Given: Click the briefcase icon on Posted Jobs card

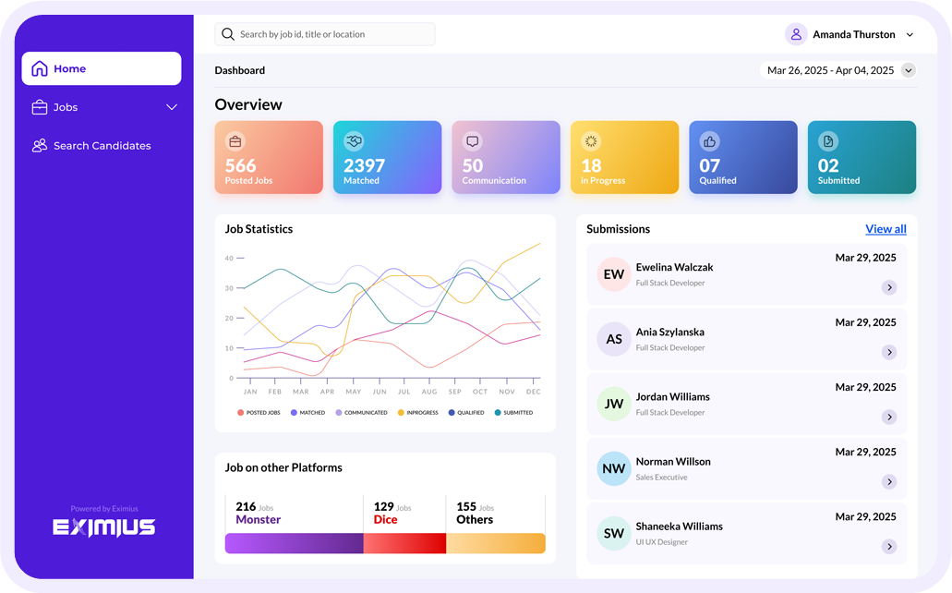Looking at the screenshot, I should (235, 141).
